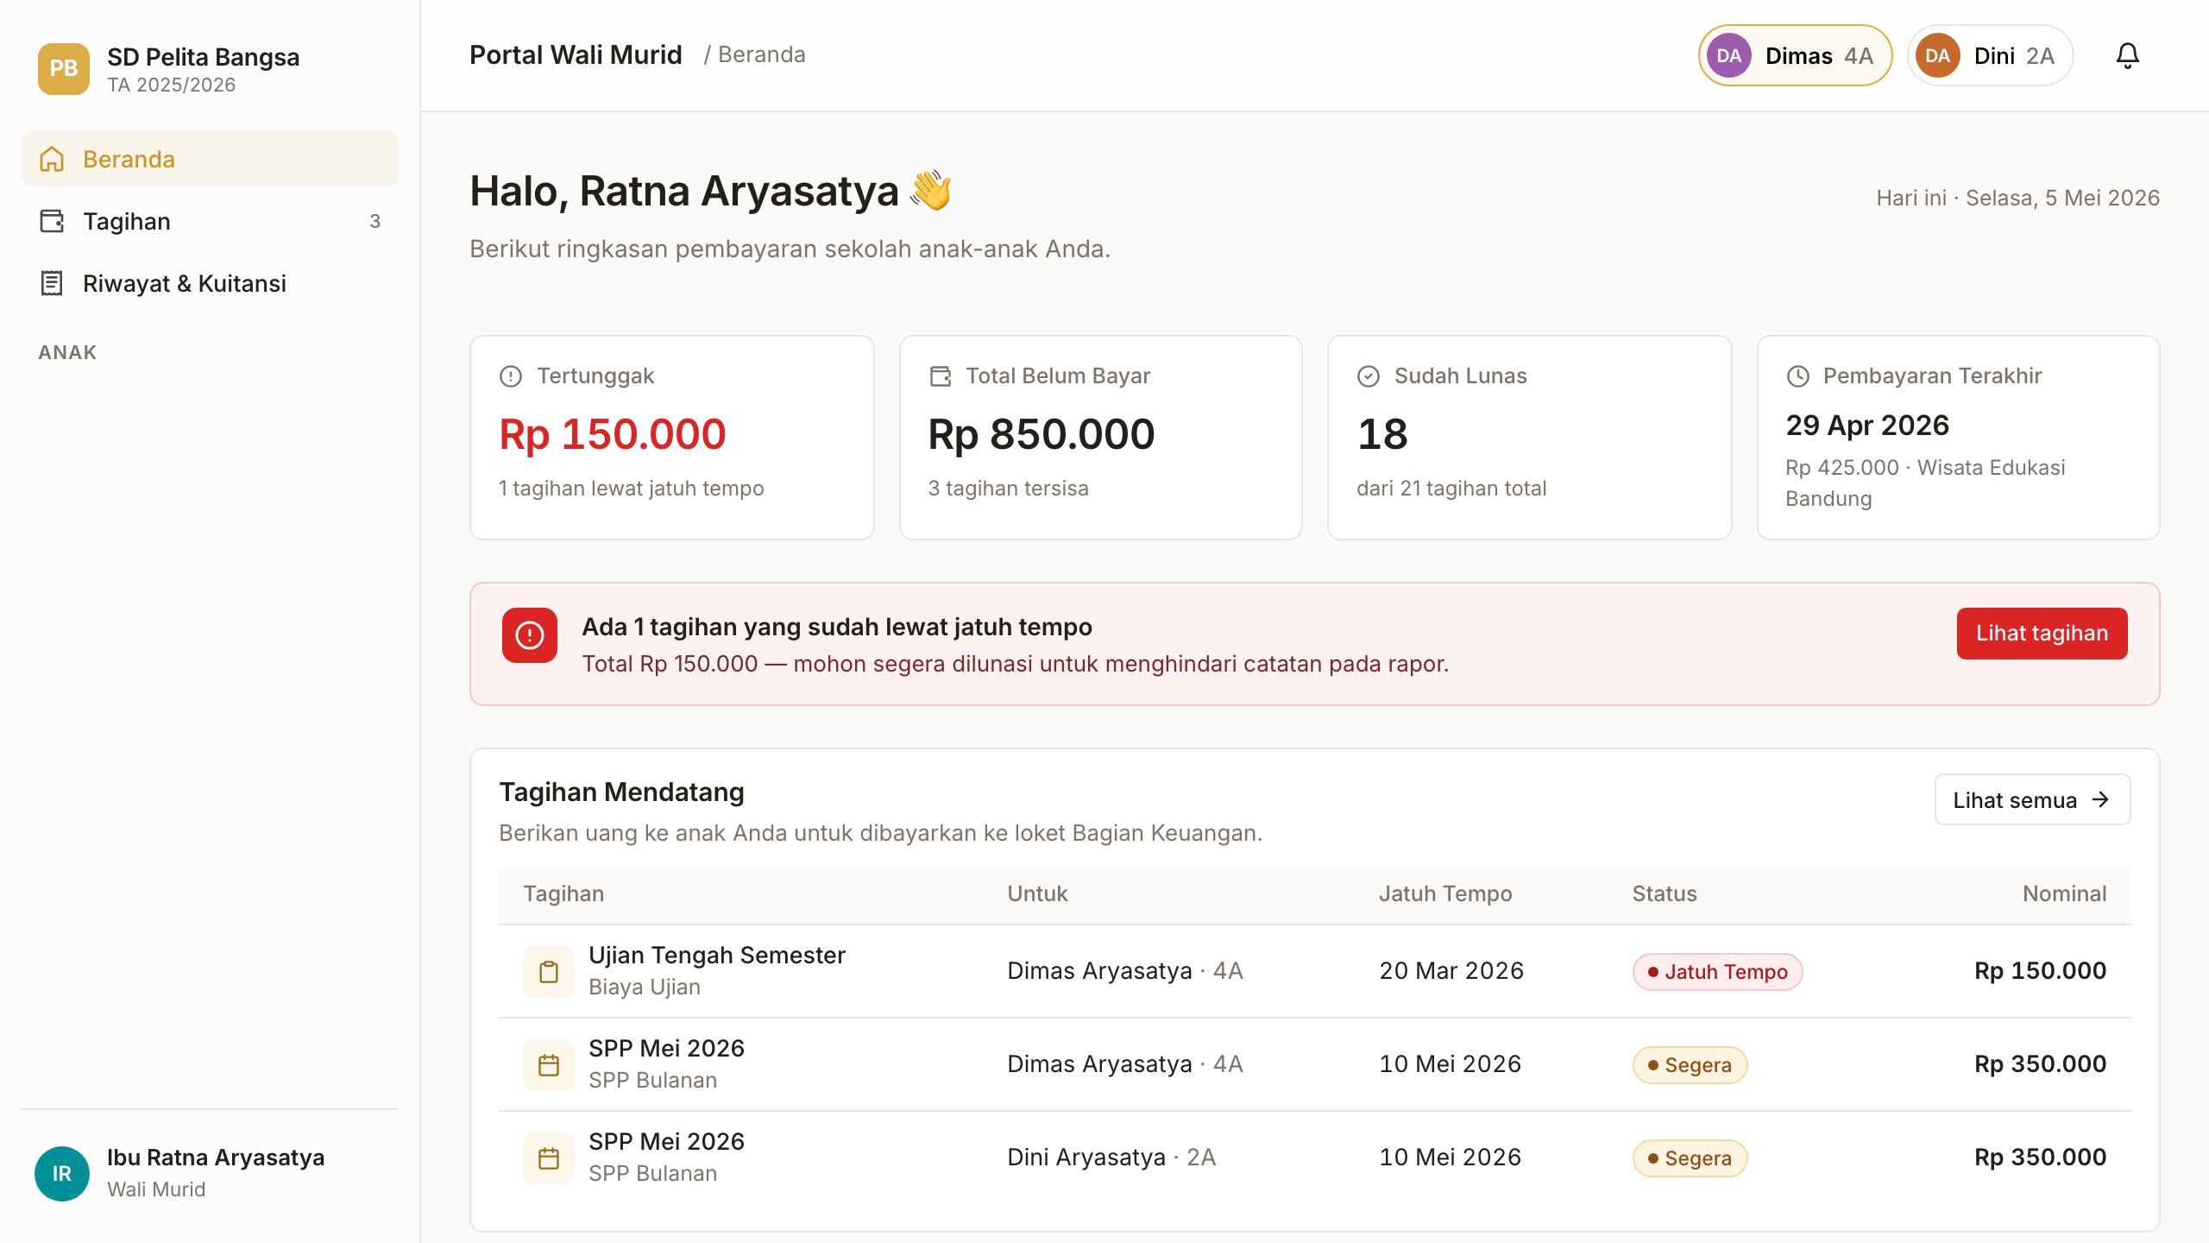Click 10 Mei 2026 in Dimas SPP row
This screenshot has height=1243, width=2209.
[x=1450, y=1064]
